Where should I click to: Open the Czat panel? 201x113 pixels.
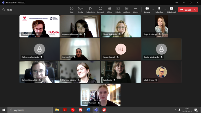(x=71, y=10)
